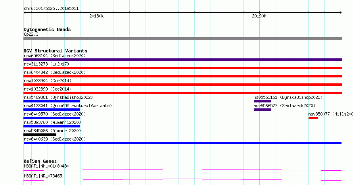Select the black nsv5845086 variant bar
Viewport: 353px width, 185px height.
40,135
